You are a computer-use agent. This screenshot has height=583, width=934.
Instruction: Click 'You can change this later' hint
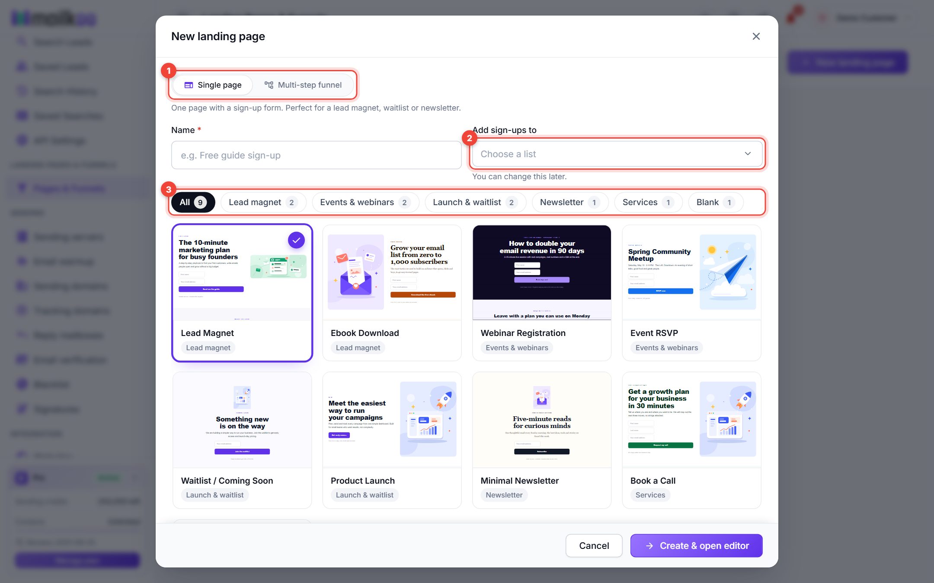[519, 176]
